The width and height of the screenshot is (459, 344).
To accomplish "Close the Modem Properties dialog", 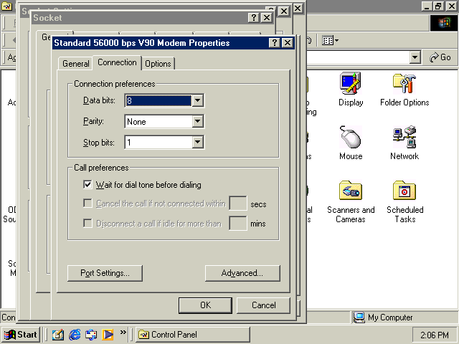I will tap(288, 43).
